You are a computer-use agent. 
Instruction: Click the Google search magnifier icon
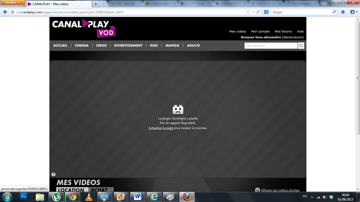click(x=334, y=12)
